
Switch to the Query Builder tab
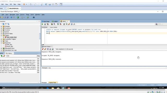54,27
